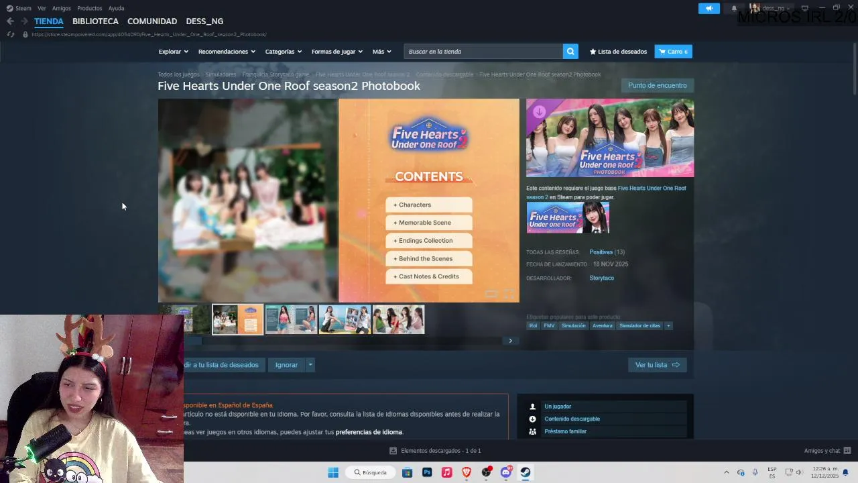Click the screenshot strip right scroll arrow

tap(511, 341)
